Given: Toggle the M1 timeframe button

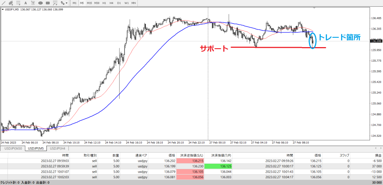Looking at the screenshot, I should [x=74, y=3].
